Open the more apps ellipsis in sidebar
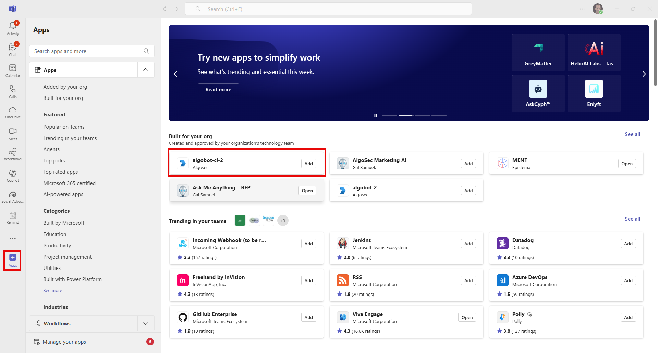Viewport: 658px width, 353px height. click(13, 239)
